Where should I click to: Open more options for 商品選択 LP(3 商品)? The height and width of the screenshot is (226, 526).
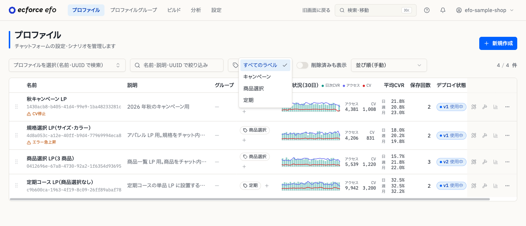(507, 162)
